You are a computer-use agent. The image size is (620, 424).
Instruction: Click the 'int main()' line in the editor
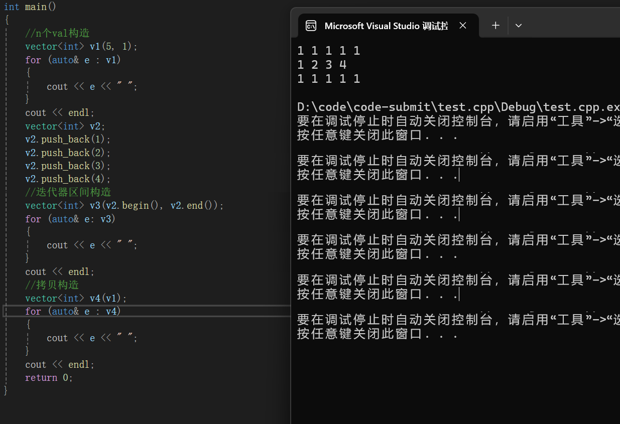(30, 7)
